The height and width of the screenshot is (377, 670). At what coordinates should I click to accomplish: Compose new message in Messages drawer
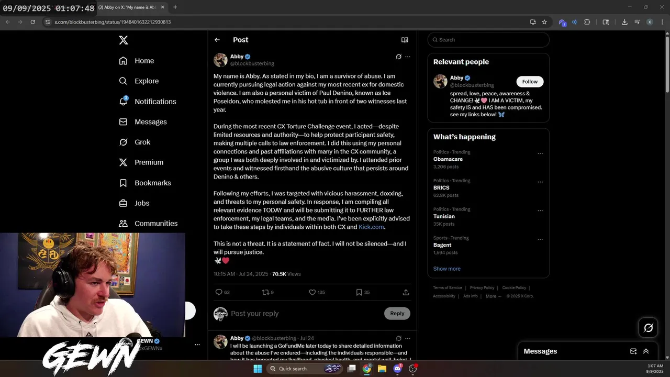click(x=633, y=351)
